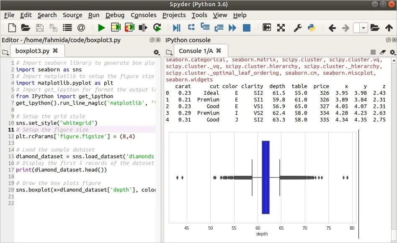Undock the IPython console pane
This screenshot has height=243, width=397.
[388, 40]
